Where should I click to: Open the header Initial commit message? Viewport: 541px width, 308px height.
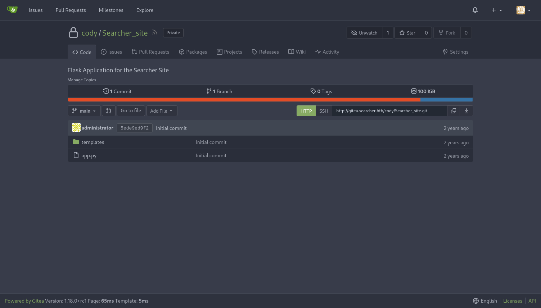point(171,128)
